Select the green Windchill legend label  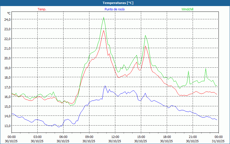point(187,9)
